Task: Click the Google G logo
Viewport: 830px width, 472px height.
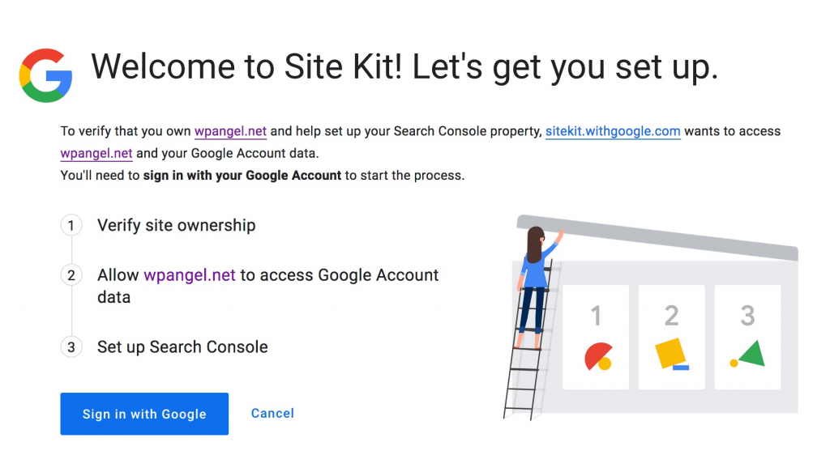Action: pyautogui.click(x=45, y=75)
